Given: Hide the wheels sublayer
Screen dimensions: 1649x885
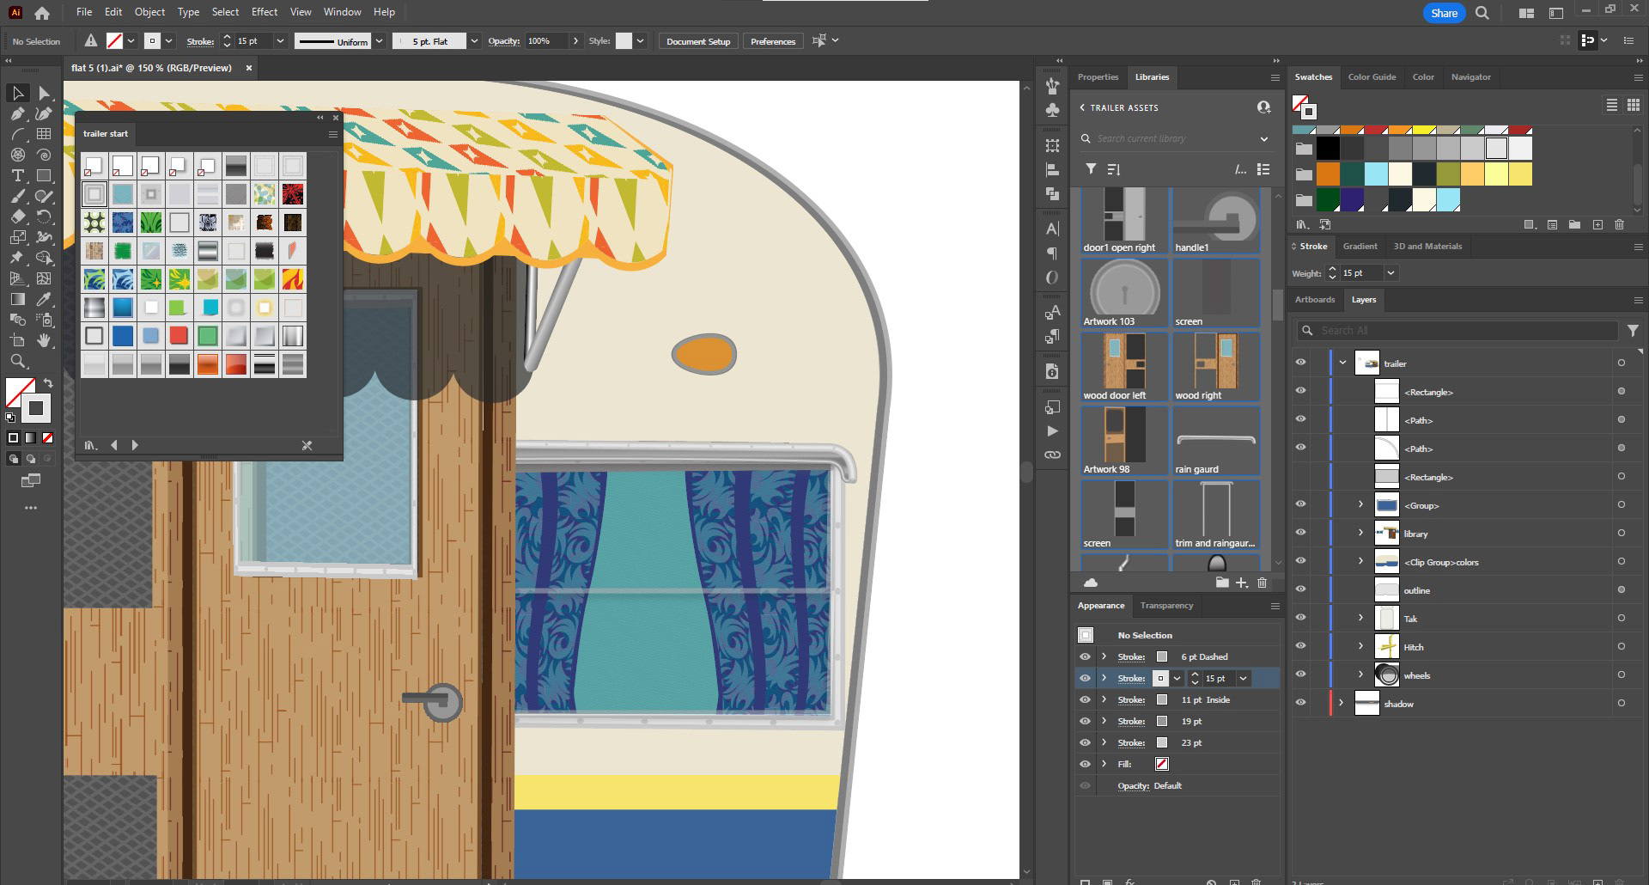Looking at the screenshot, I should 1300,674.
